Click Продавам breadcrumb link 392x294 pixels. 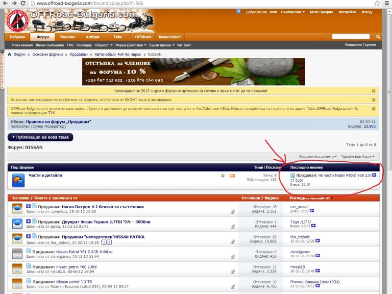(x=78, y=54)
